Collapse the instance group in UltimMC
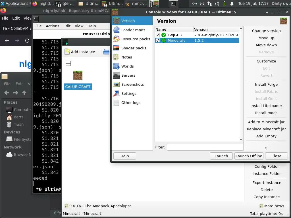The image size is (291, 218). click(68, 63)
